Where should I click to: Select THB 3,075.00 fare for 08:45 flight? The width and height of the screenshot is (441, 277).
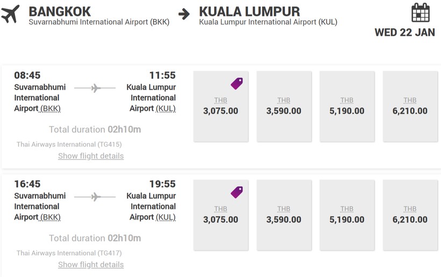220,107
